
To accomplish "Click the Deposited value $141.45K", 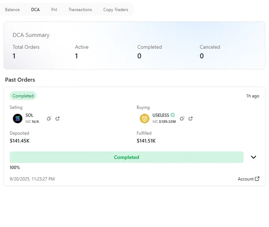I will (x=19, y=141).
